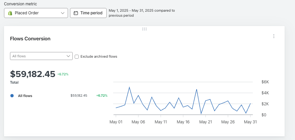Viewport: 295px width, 140px height.
Task: Expand the All flows filter dropdown
Action: click(41, 56)
